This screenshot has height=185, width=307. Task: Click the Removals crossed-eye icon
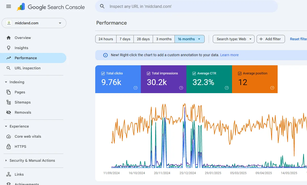click(x=9, y=112)
